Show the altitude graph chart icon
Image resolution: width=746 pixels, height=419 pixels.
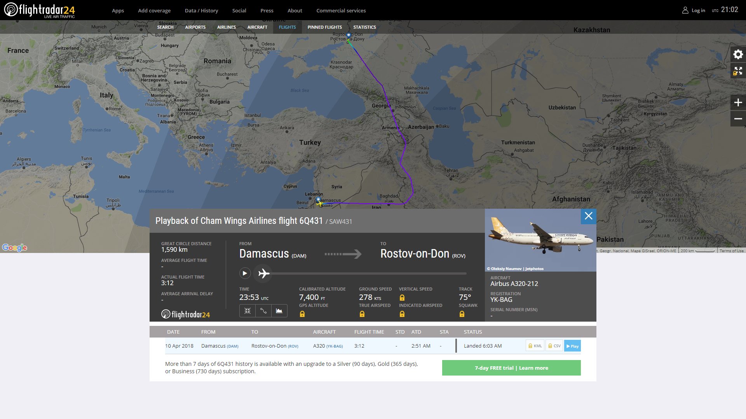pyautogui.click(x=279, y=311)
